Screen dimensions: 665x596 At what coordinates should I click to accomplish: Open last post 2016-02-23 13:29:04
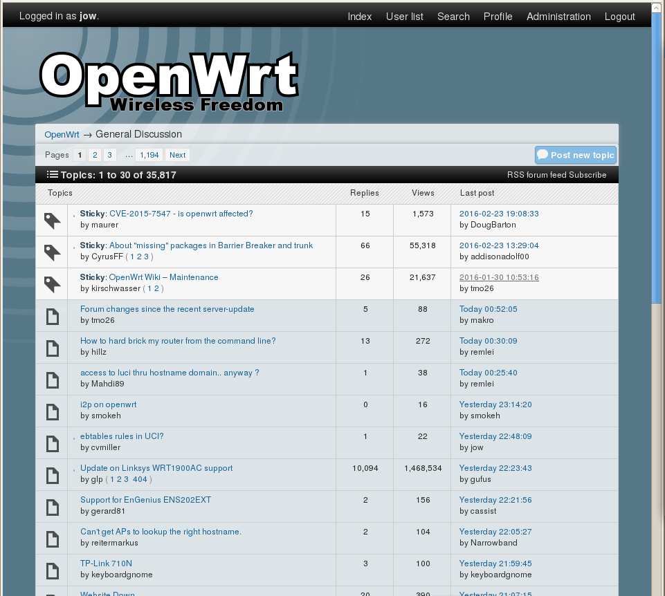pyautogui.click(x=499, y=245)
